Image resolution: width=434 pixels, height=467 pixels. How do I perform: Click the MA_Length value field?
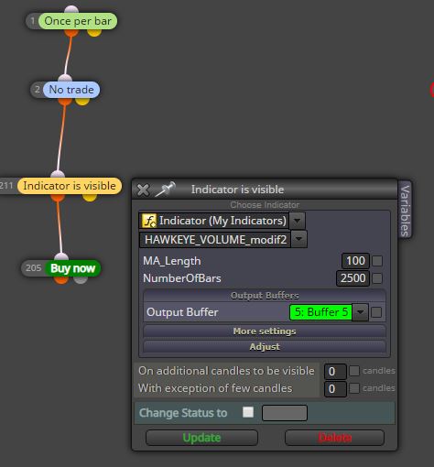(x=355, y=261)
